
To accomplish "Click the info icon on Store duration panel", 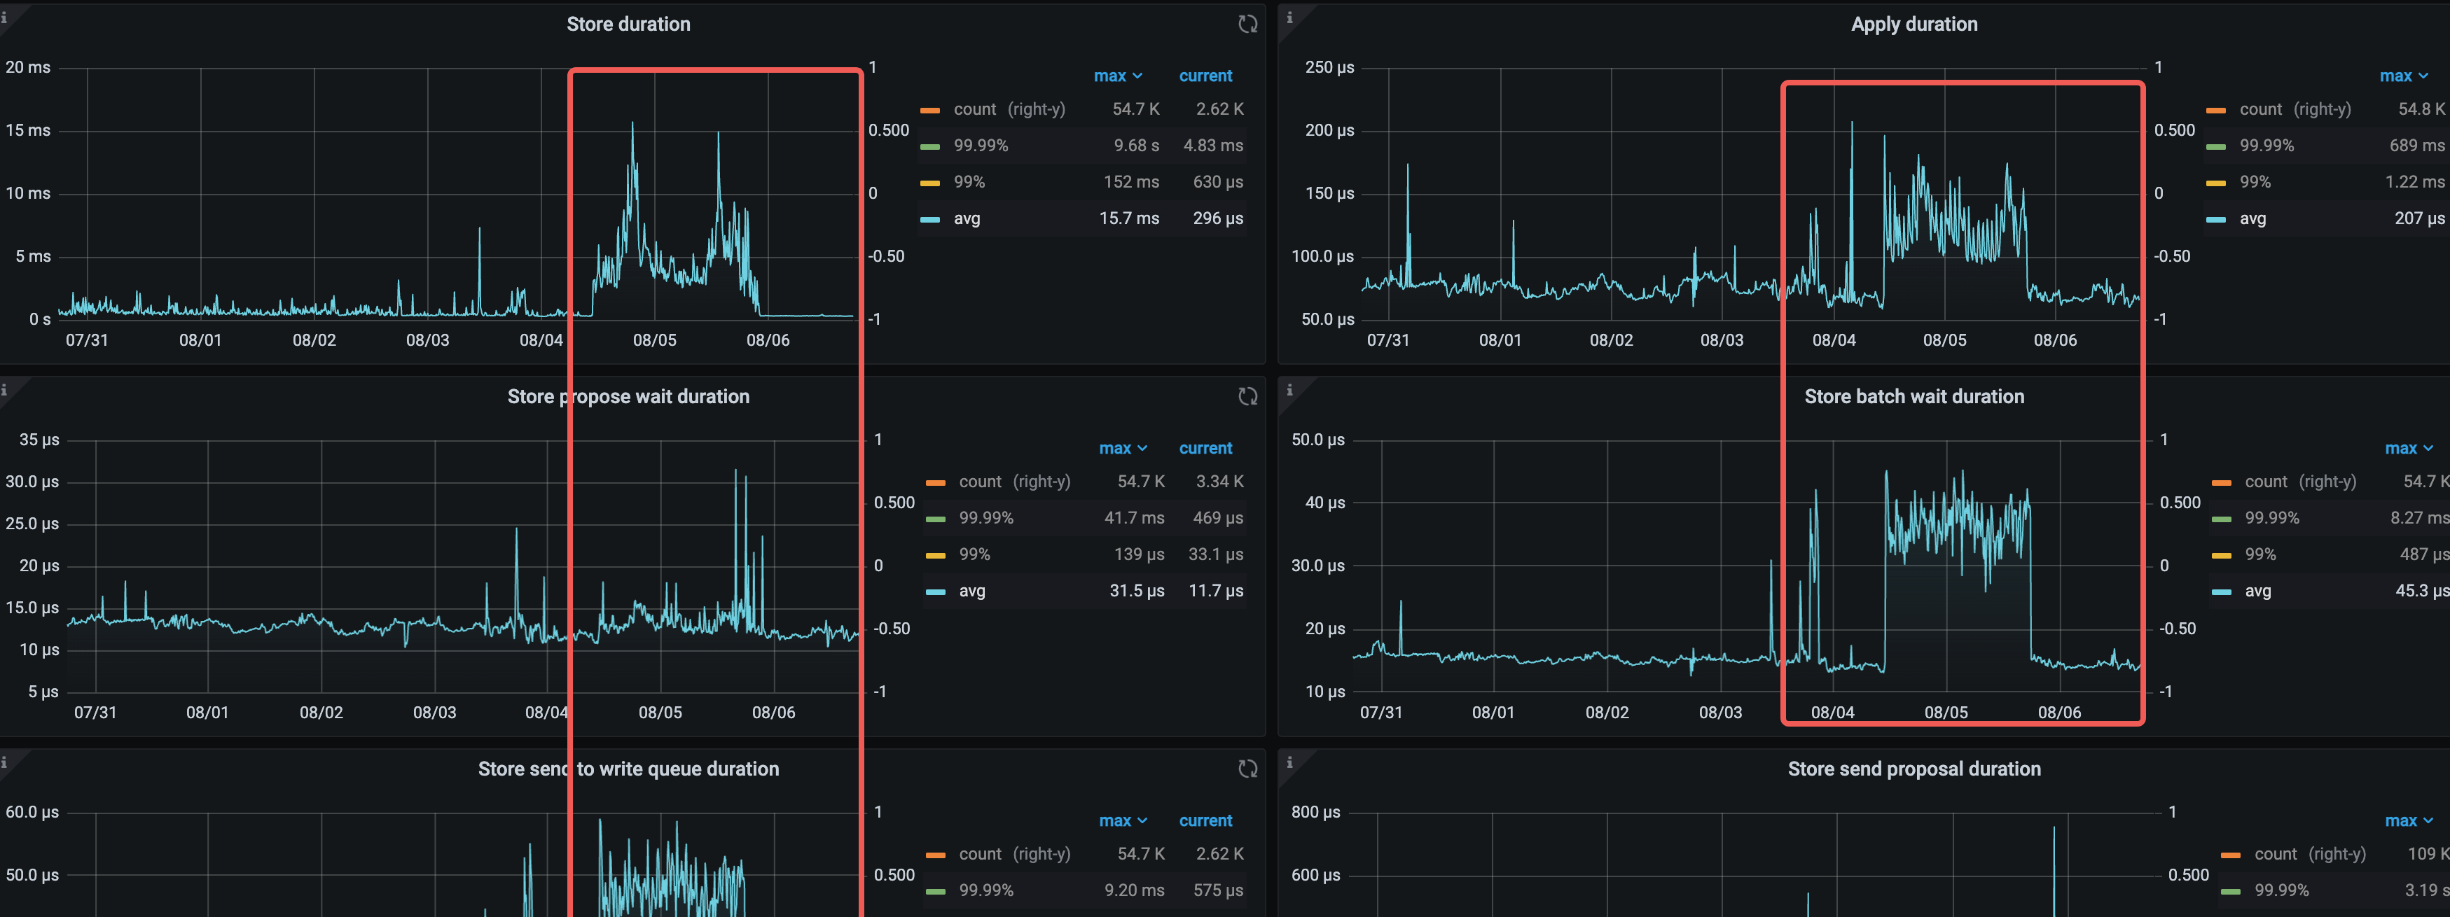I will [5, 17].
